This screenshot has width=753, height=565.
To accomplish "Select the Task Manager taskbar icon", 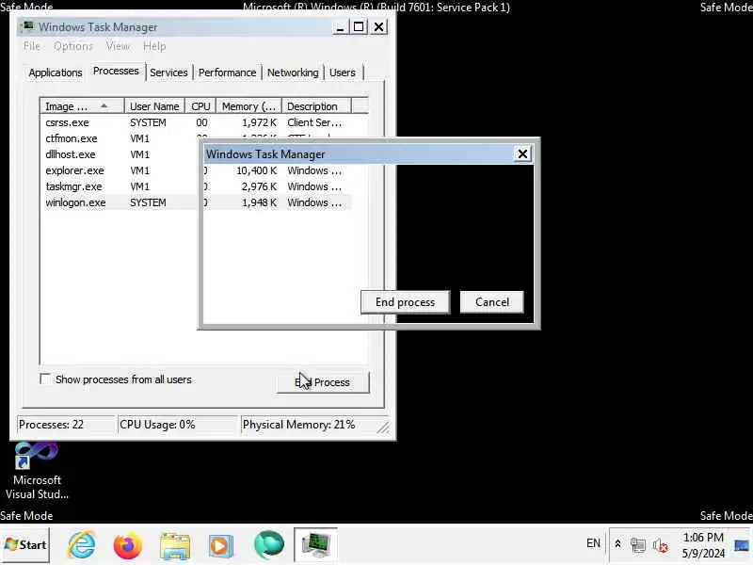I will [x=315, y=545].
